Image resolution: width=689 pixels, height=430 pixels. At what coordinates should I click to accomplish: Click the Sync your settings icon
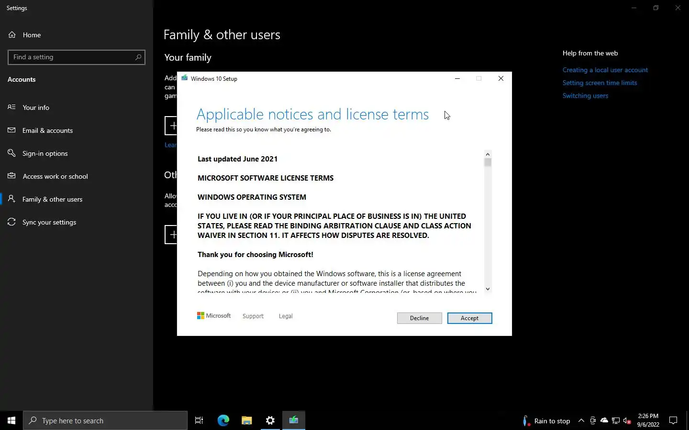11,222
